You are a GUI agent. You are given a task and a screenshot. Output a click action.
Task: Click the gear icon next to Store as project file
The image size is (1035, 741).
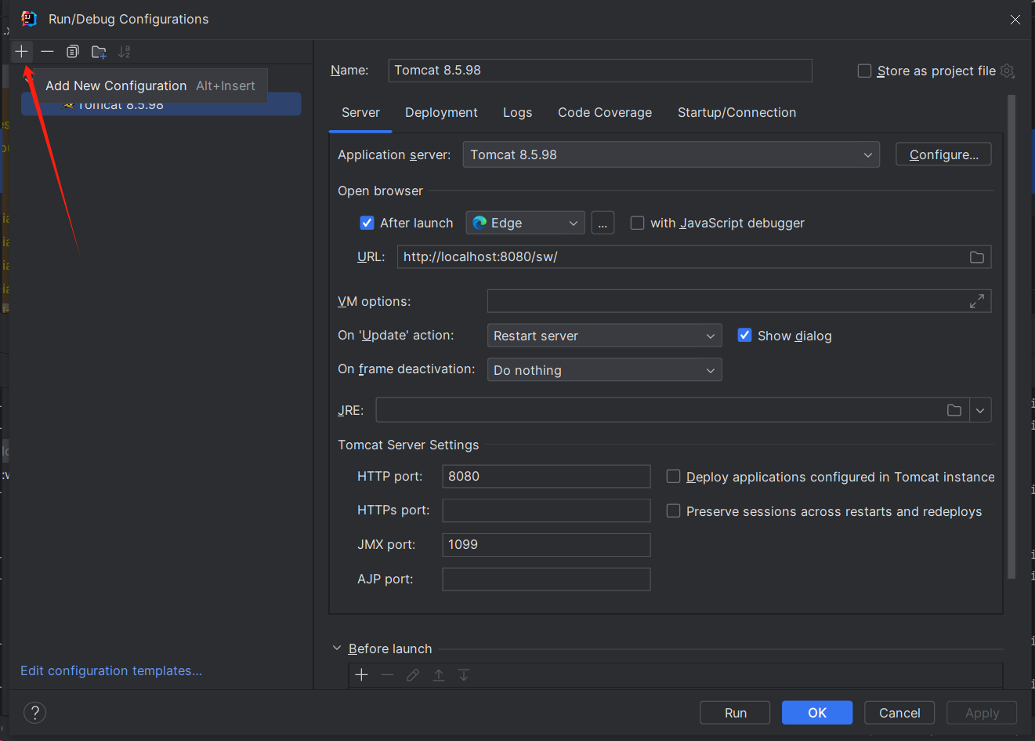1008,71
